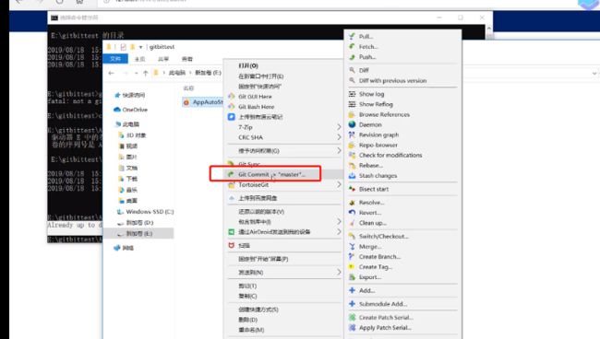This screenshot has height=339, width=600.
Task: Select OneDrive in navigation pane
Action: click(130, 110)
